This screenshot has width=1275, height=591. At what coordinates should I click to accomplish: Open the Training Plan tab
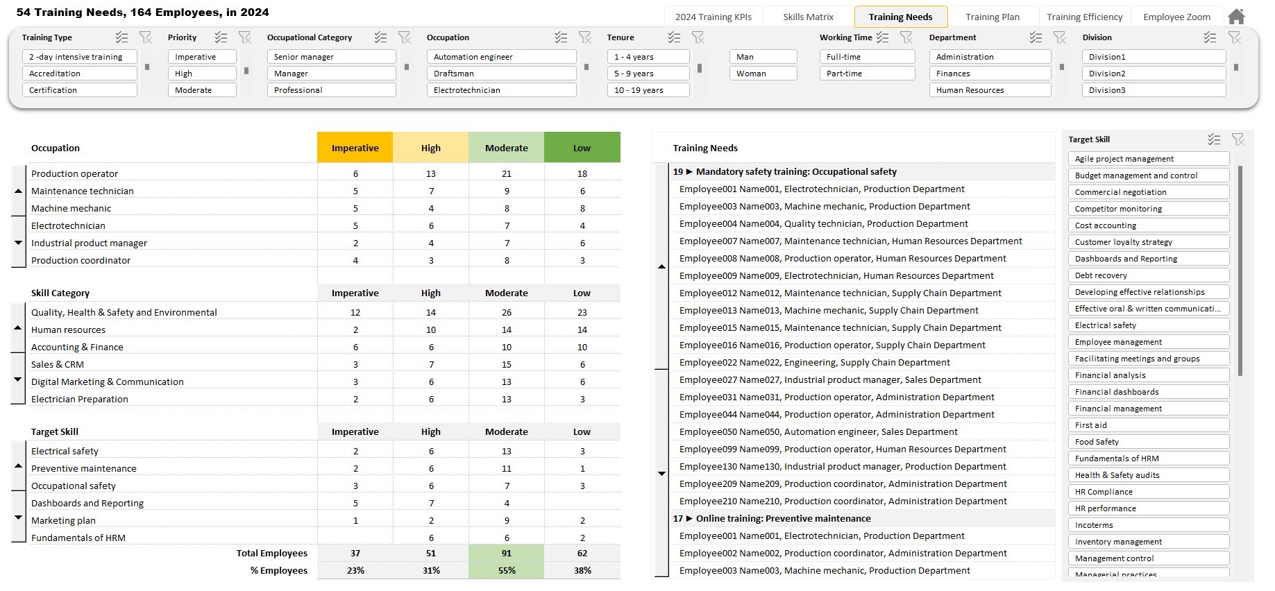point(993,17)
